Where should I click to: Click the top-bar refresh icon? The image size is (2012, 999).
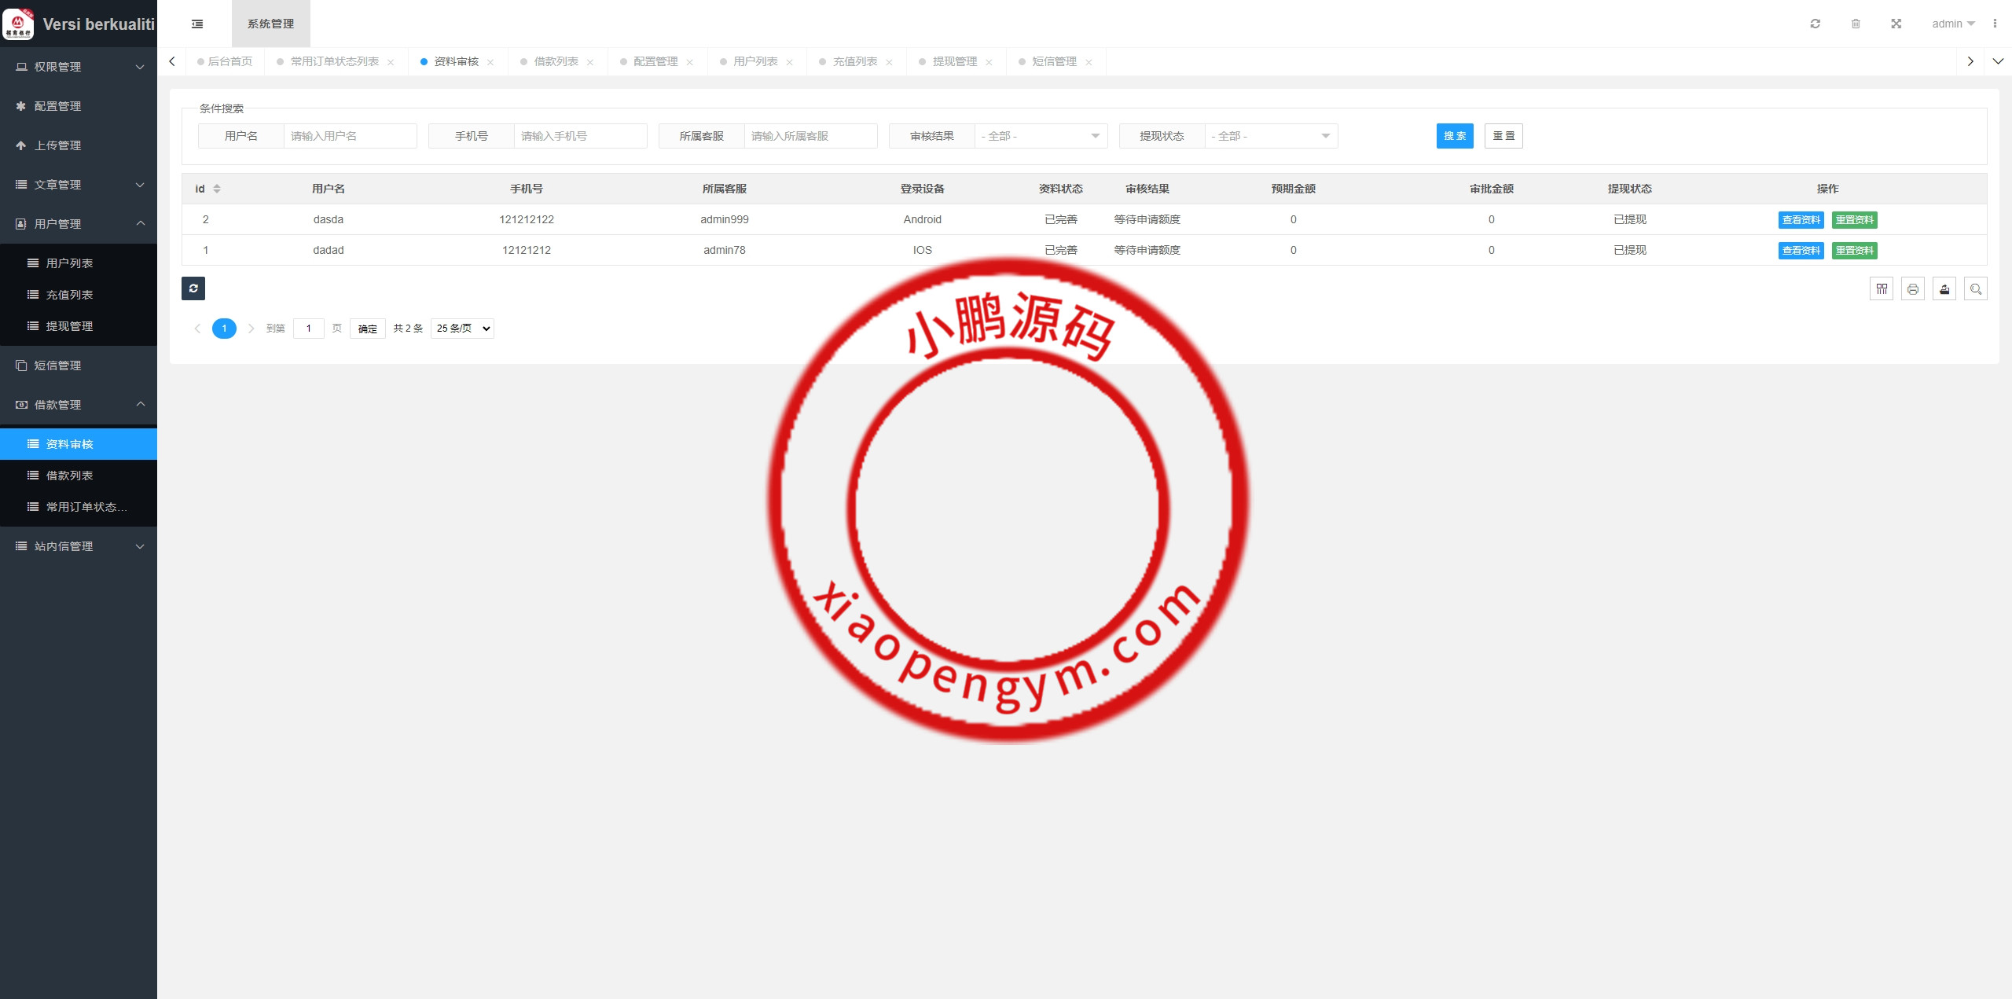(1815, 24)
